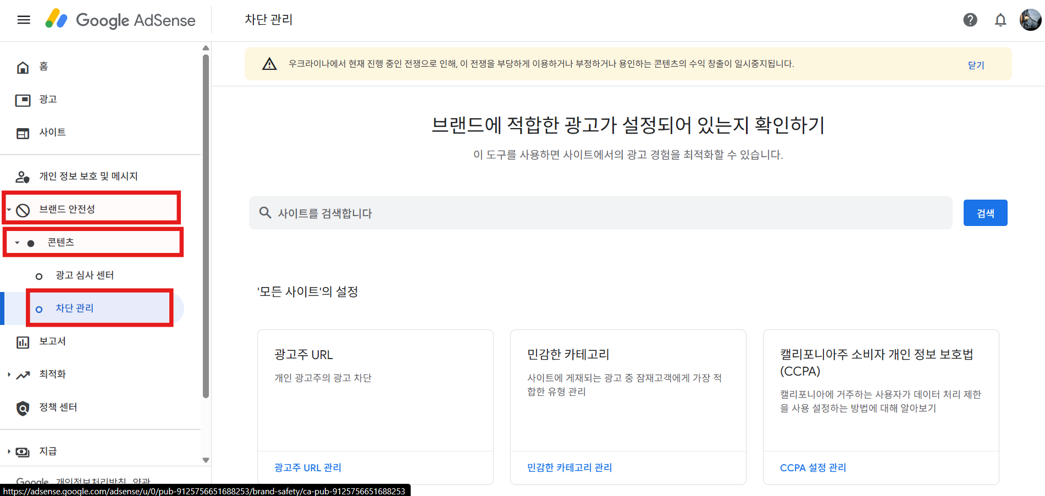Viewport: 1045px width, 496px height.
Task: Open 개인 정보 보호 및 메시지 menu
Action: pos(89,177)
